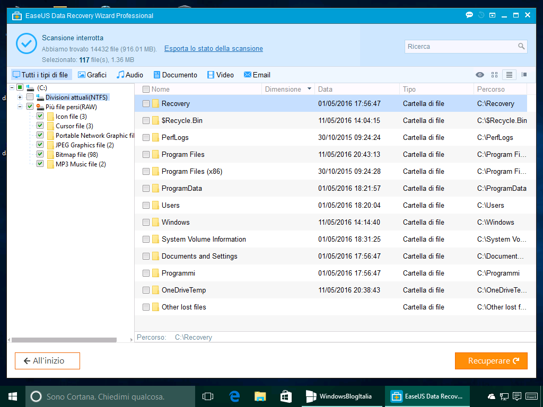
Task: Filter by the Documento tab
Action: tap(175, 75)
